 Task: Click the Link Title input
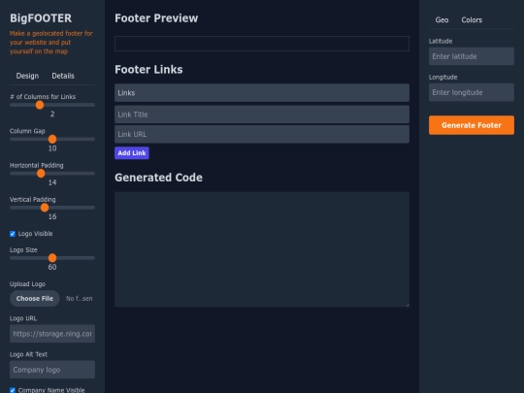(262, 115)
